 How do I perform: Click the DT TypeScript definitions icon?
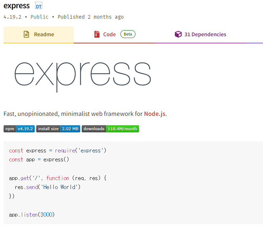point(39,6)
